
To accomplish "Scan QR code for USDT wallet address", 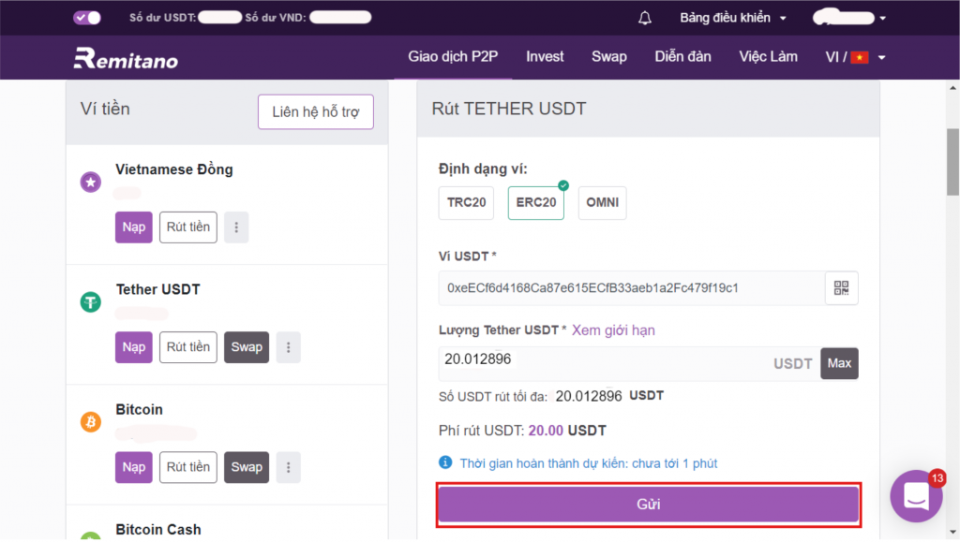I will tap(841, 287).
